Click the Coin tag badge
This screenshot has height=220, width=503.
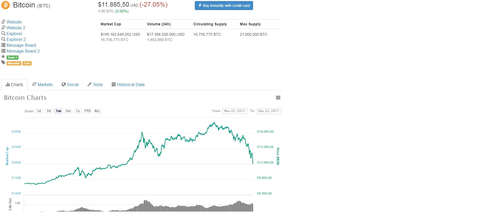click(x=27, y=63)
